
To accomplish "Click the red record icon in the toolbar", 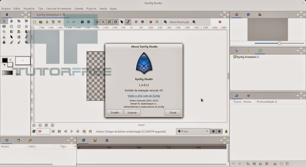I will (220, 22).
